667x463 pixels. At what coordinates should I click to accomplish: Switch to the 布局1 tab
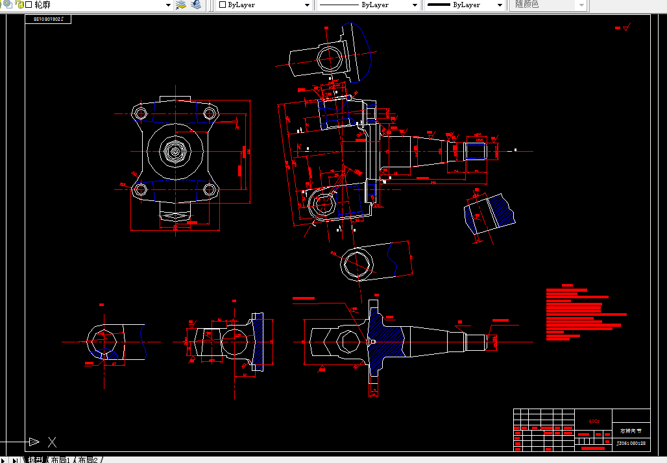[60, 460]
